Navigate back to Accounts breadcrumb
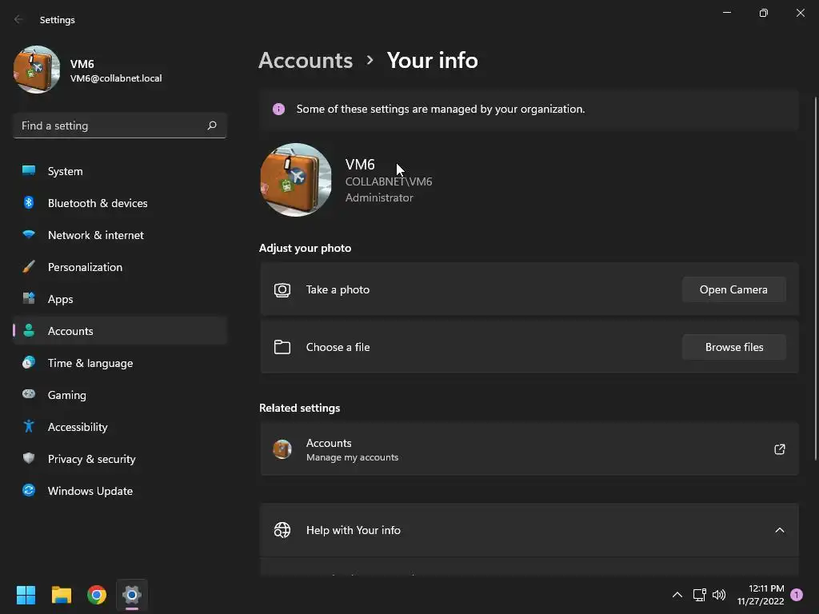Screen dimensions: 819x614 [x=306, y=60]
